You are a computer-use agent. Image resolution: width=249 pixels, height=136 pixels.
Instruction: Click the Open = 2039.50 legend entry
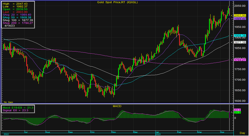15,9
